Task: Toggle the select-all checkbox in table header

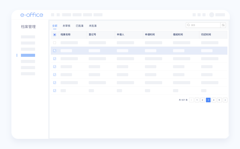Action: [54, 35]
